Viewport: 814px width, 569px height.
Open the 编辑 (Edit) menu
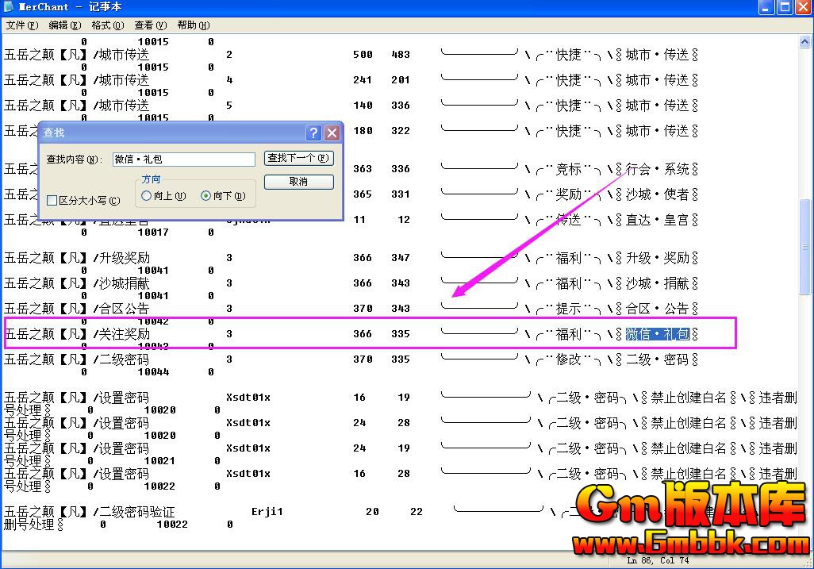click(x=64, y=25)
